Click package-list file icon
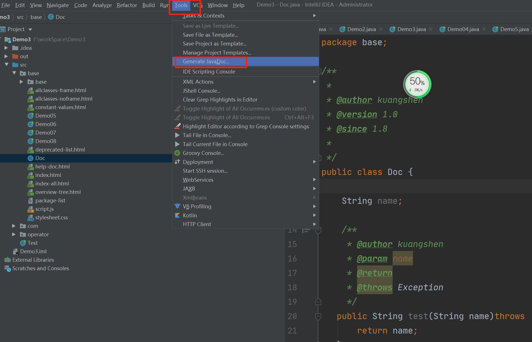This screenshot has height=342, width=532. [x=31, y=201]
